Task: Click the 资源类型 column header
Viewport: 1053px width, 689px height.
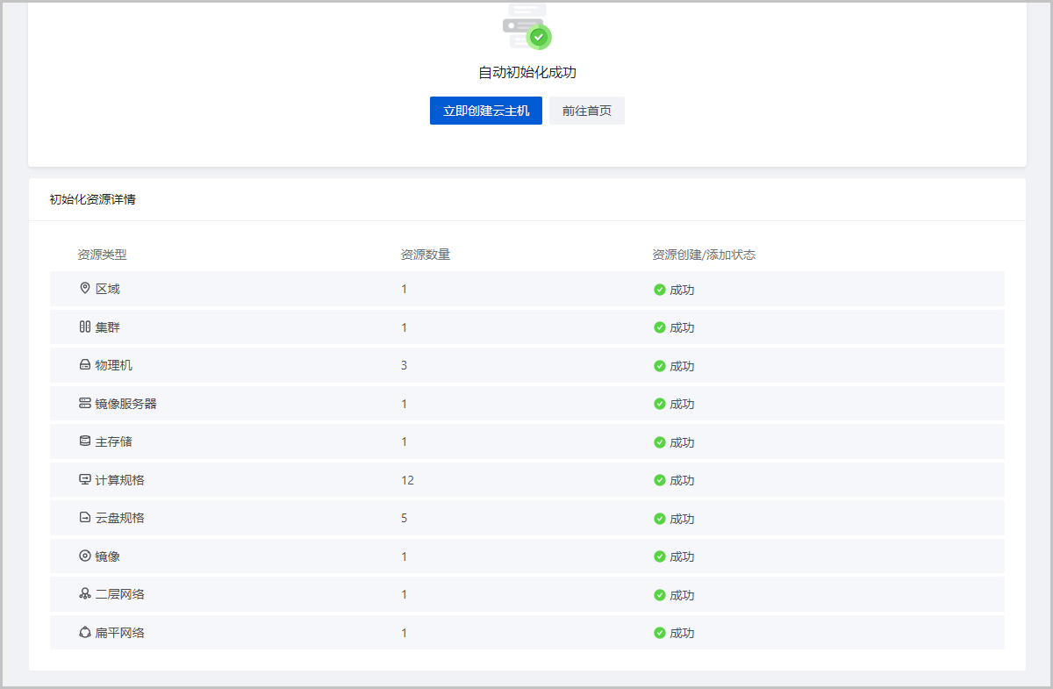Action: point(102,255)
